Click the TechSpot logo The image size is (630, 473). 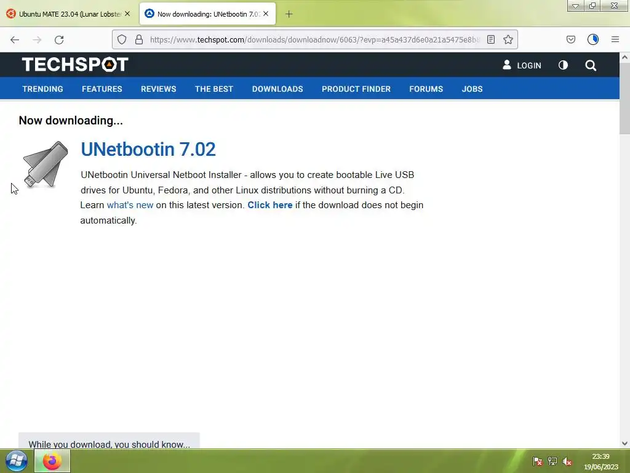tap(75, 64)
